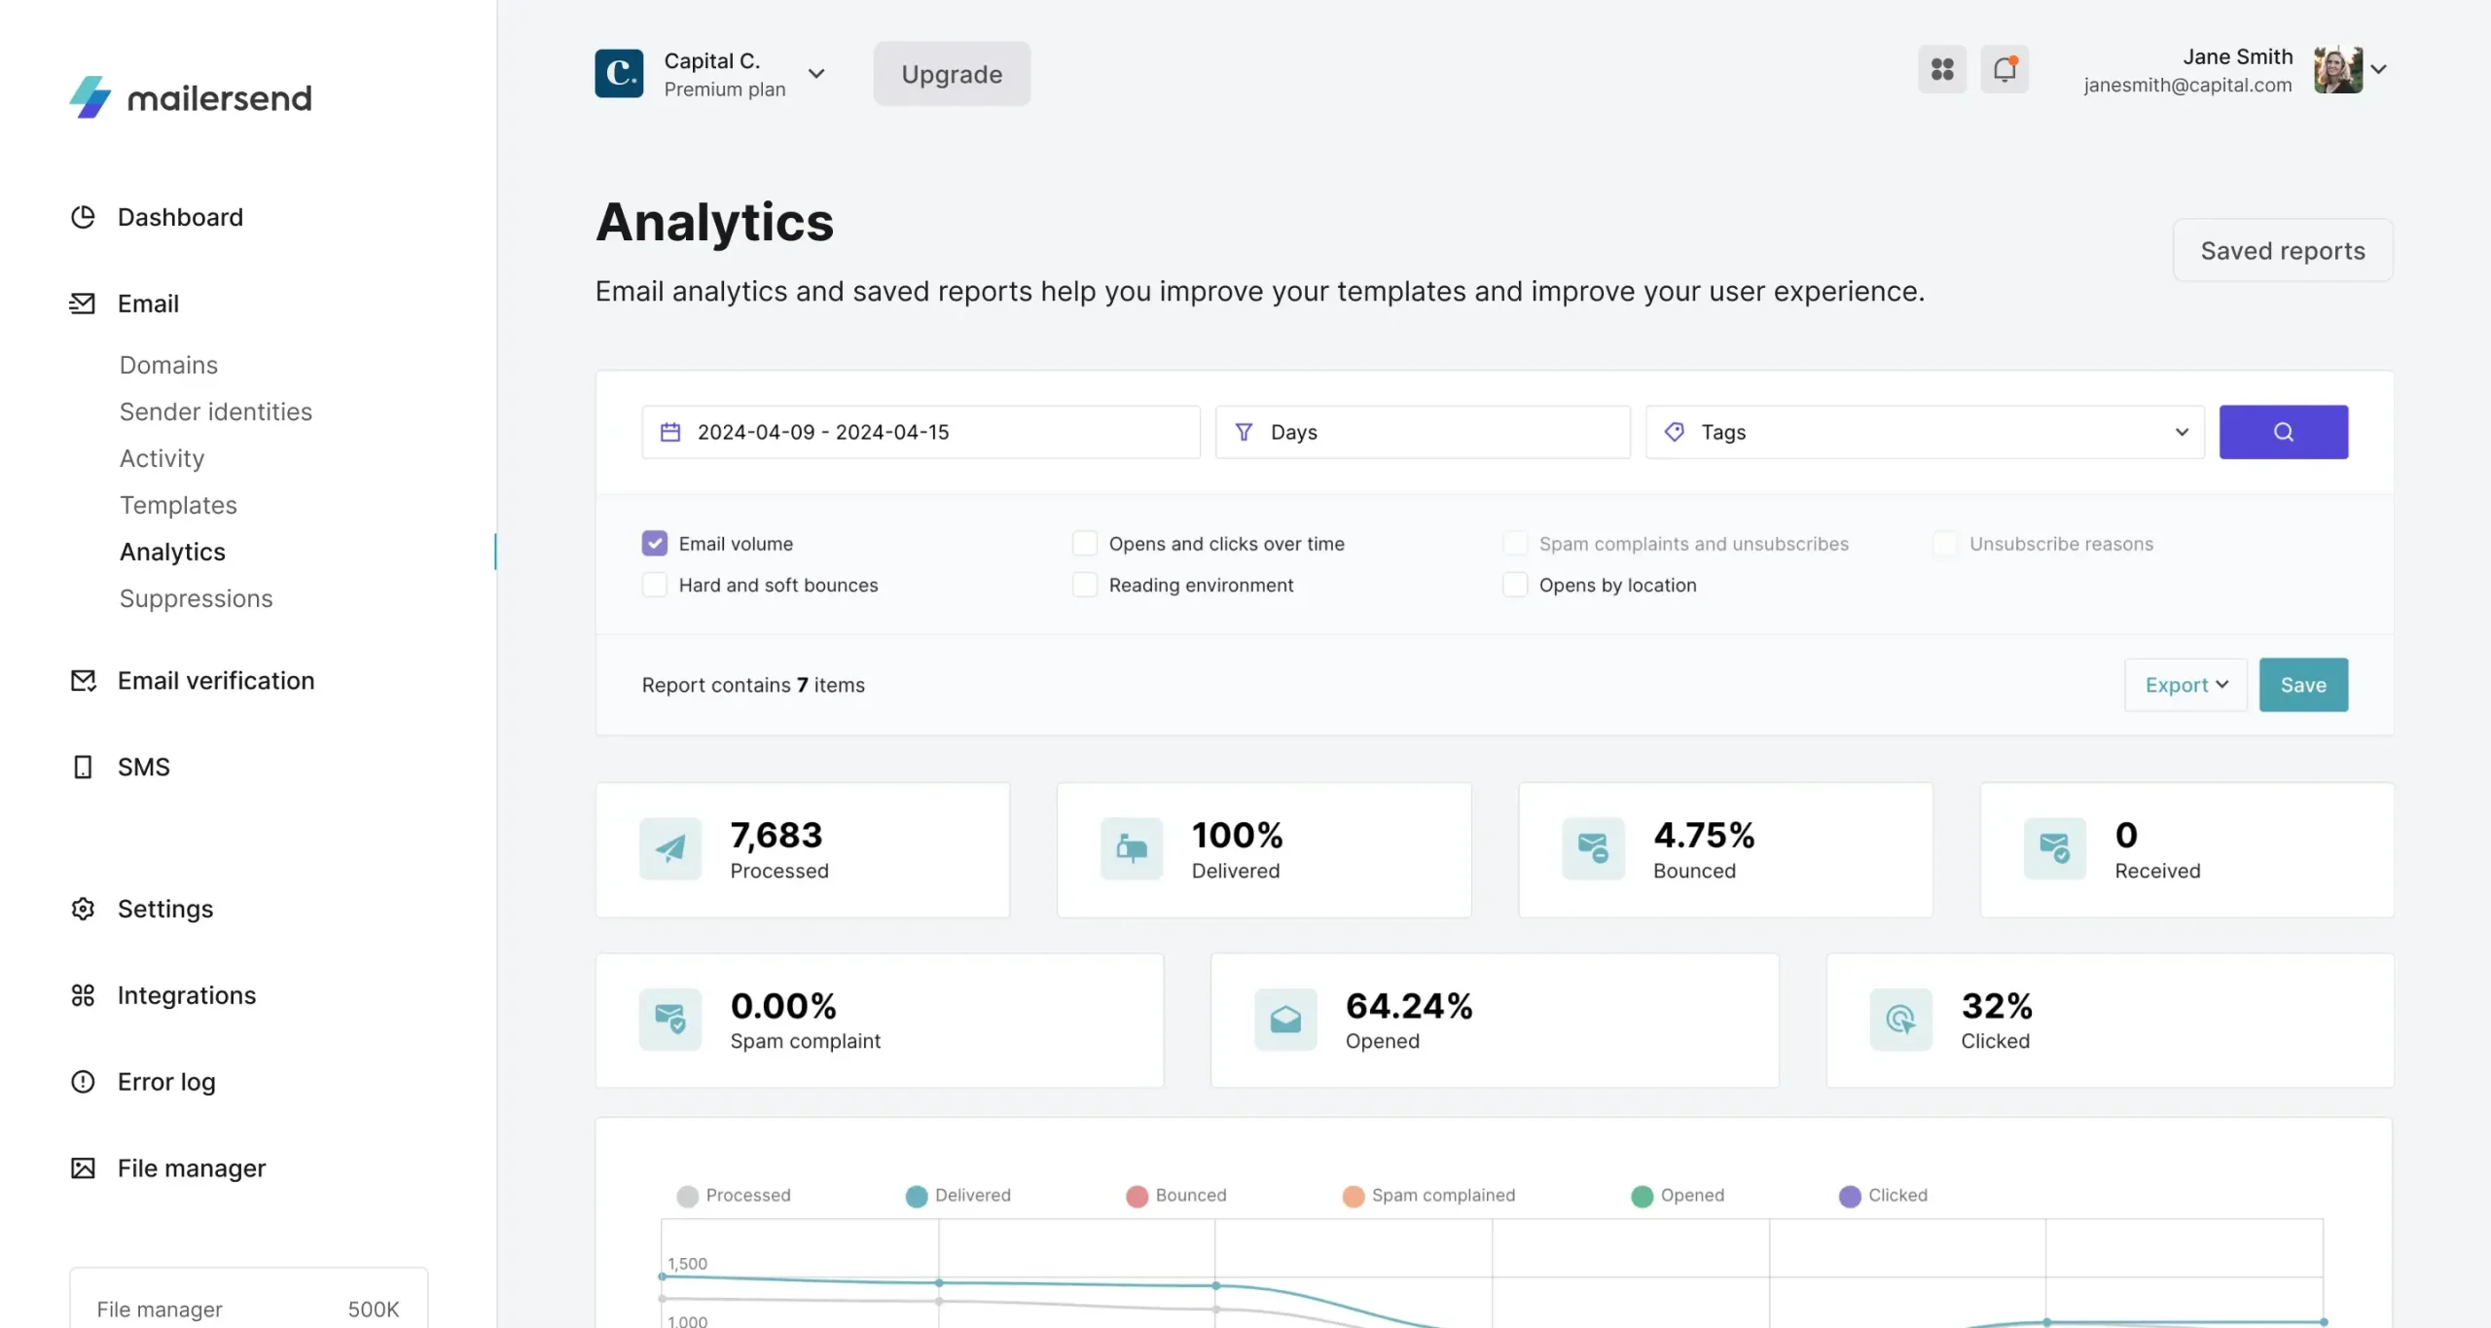Go to Suppressions in the sidebar

coord(196,598)
